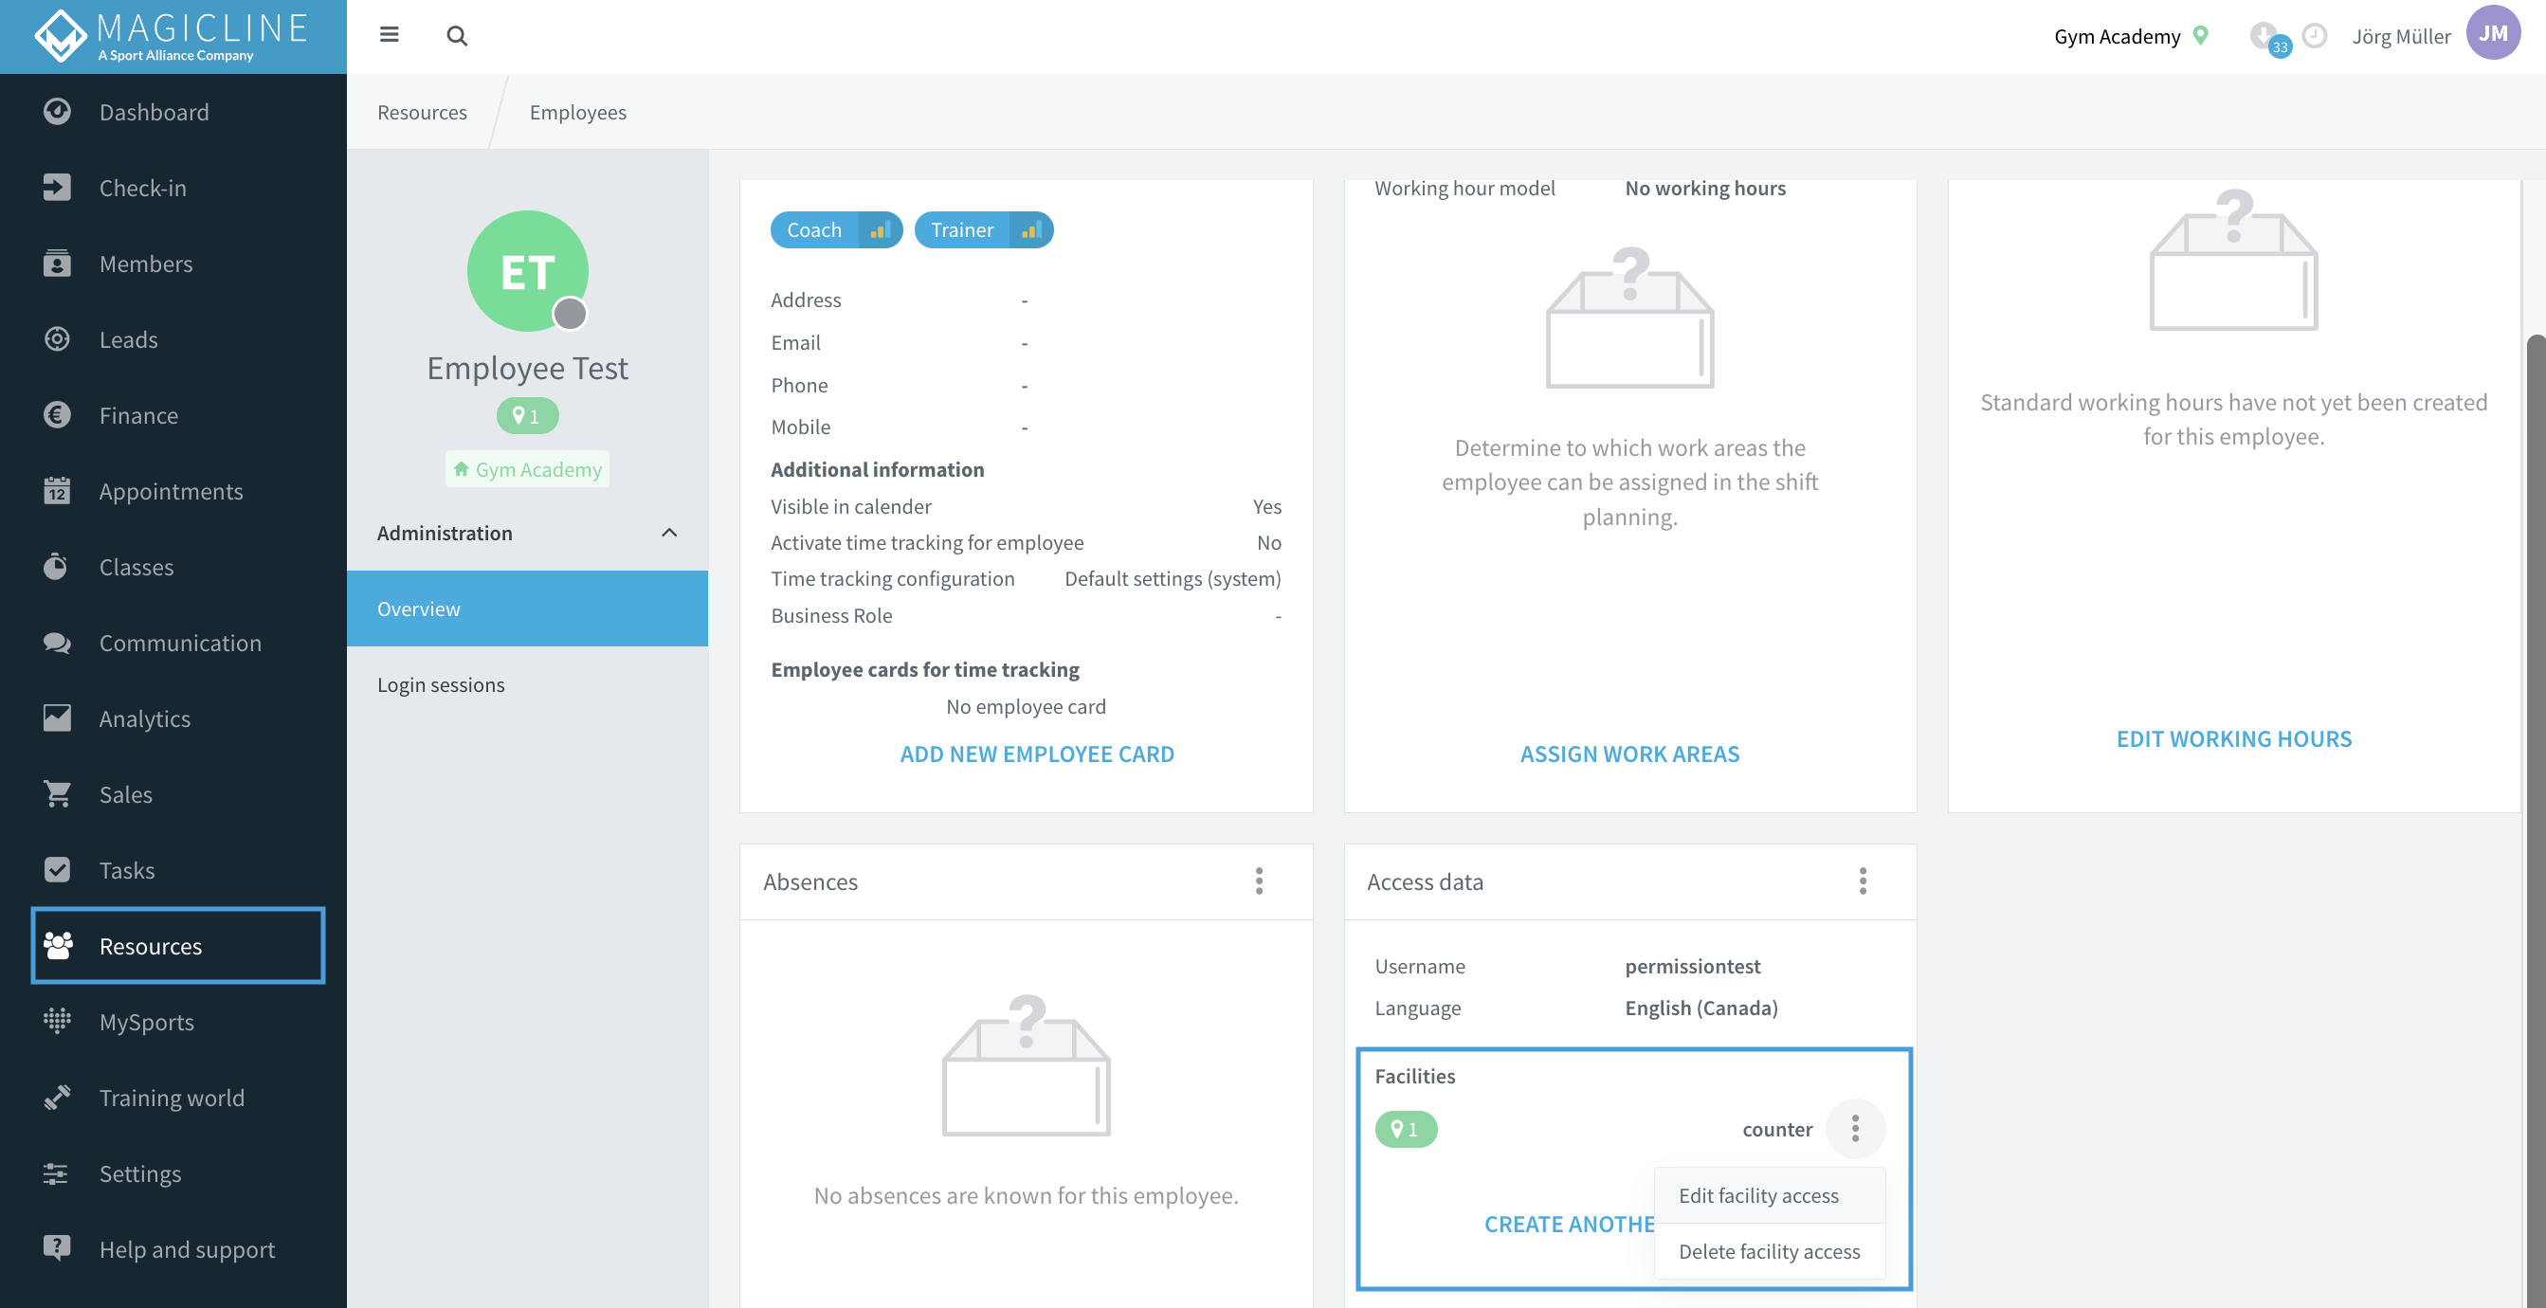Click the Check-in sidebar icon

[56, 188]
